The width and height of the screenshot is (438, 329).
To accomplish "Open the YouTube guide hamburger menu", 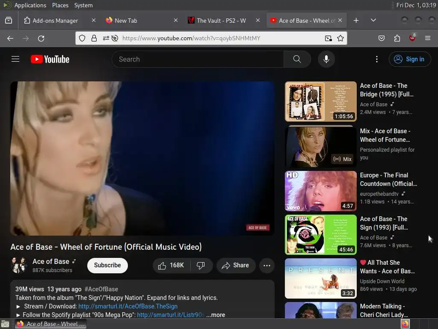I will (15, 59).
